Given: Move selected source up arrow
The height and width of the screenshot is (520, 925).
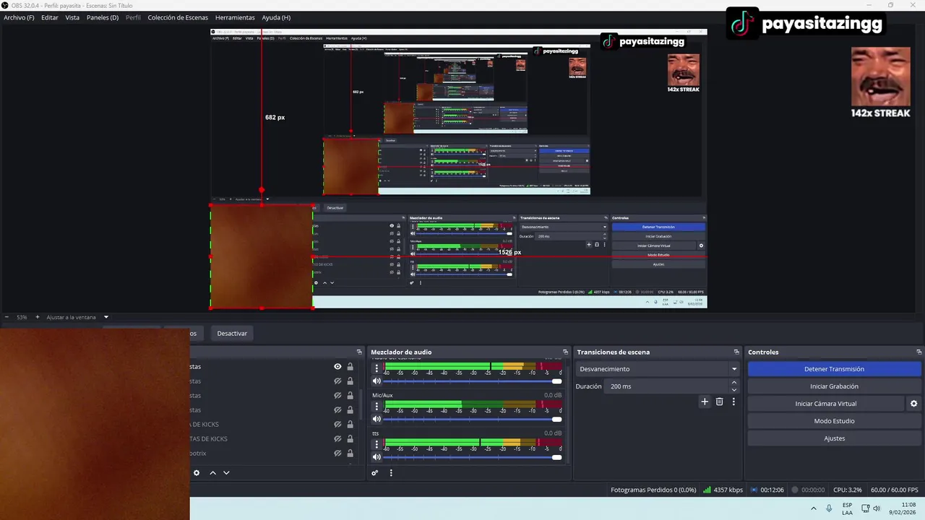Looking at the screenshot, I should 212,473.
